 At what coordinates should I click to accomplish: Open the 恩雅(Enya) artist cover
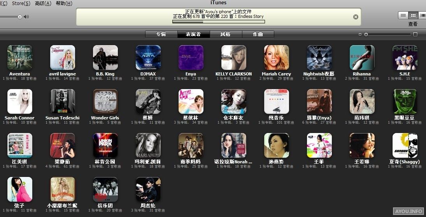319,101
